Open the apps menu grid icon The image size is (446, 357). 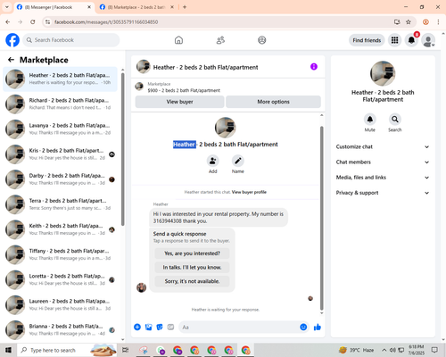[394, 40]
